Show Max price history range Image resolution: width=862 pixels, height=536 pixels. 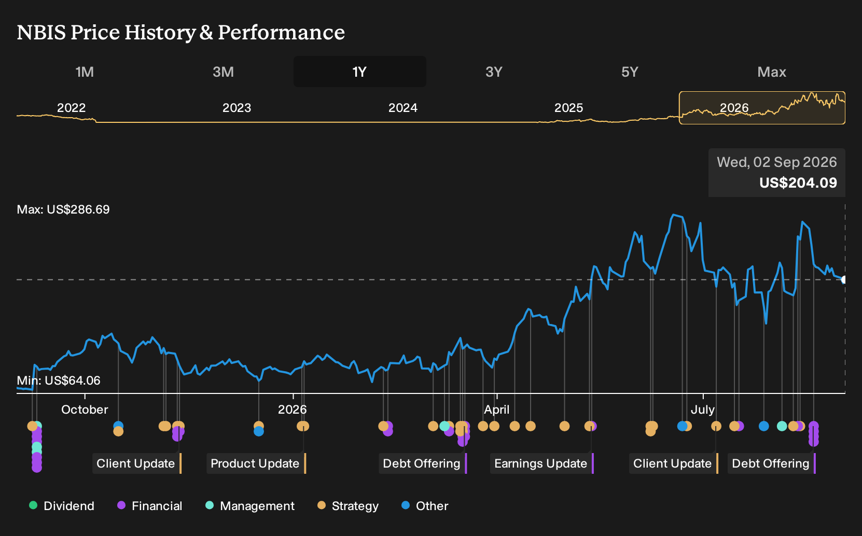coord(772,72)
